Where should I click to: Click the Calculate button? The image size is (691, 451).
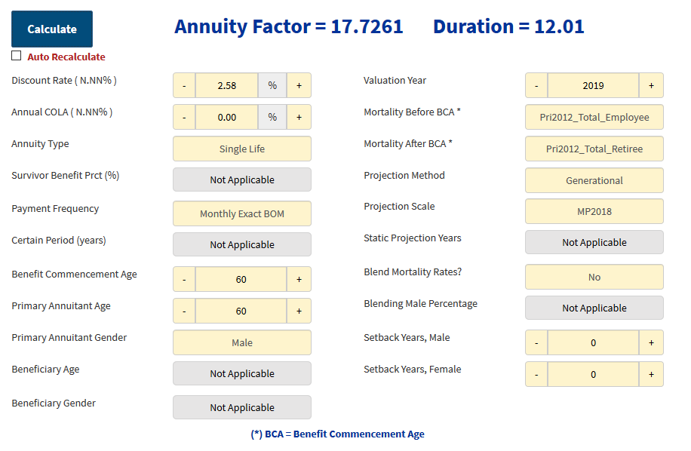52,29
